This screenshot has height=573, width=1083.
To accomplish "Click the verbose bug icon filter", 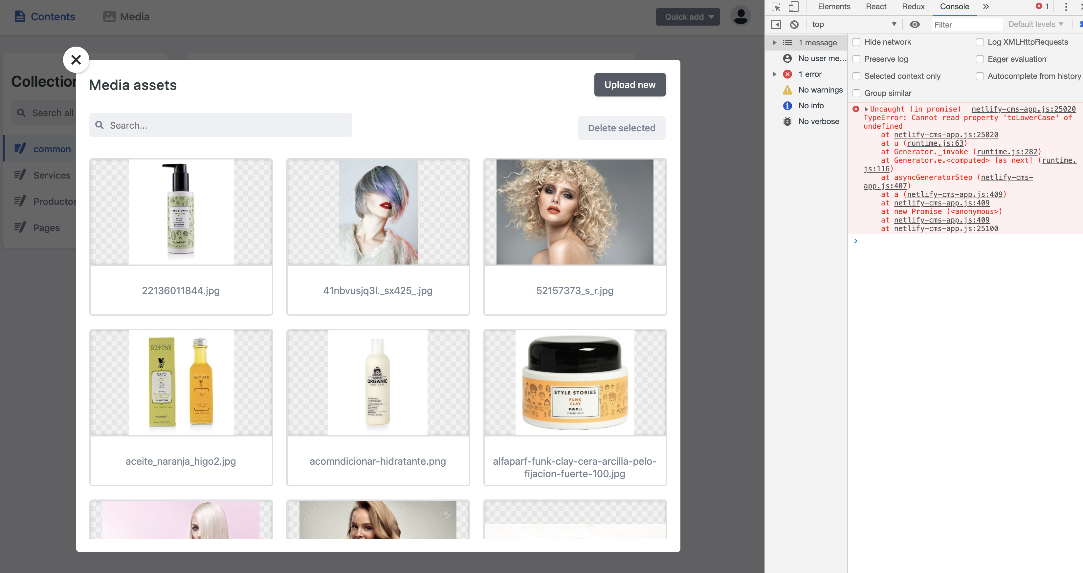I will [787, 121].
